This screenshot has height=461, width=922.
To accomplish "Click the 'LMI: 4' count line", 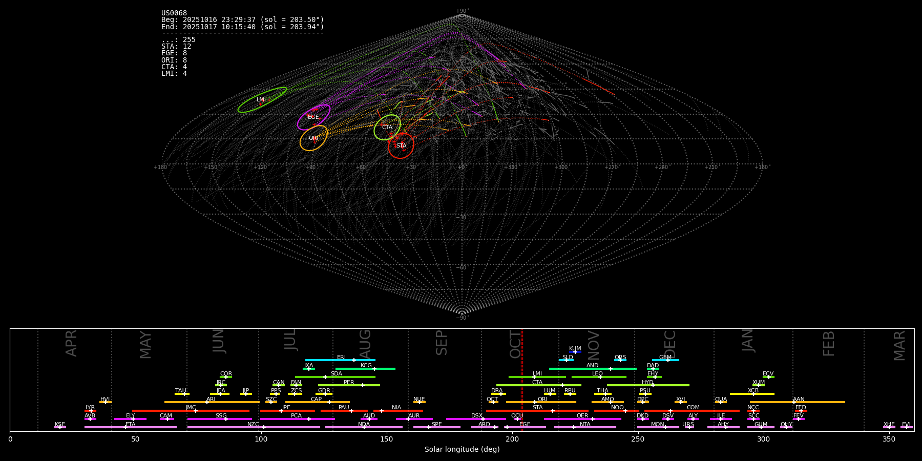I will [174, 74].
